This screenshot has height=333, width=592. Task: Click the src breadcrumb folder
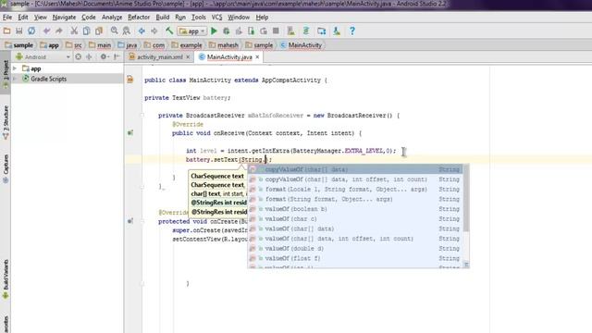[x=74, y=45]
